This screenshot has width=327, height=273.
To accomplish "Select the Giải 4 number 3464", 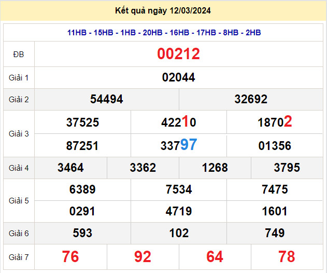I will click(70, 168).
